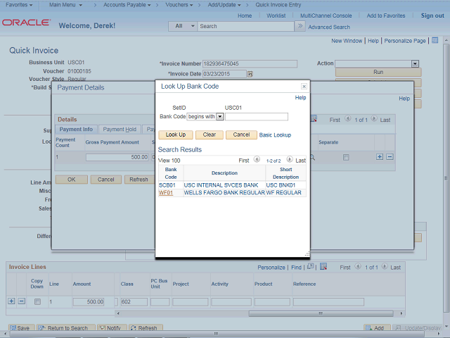Screen dimensions: 450x338
Task: Click Add to Favorites
Action: 386,15
